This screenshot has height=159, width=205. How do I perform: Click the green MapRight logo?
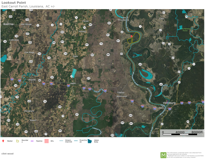(163, 155)
